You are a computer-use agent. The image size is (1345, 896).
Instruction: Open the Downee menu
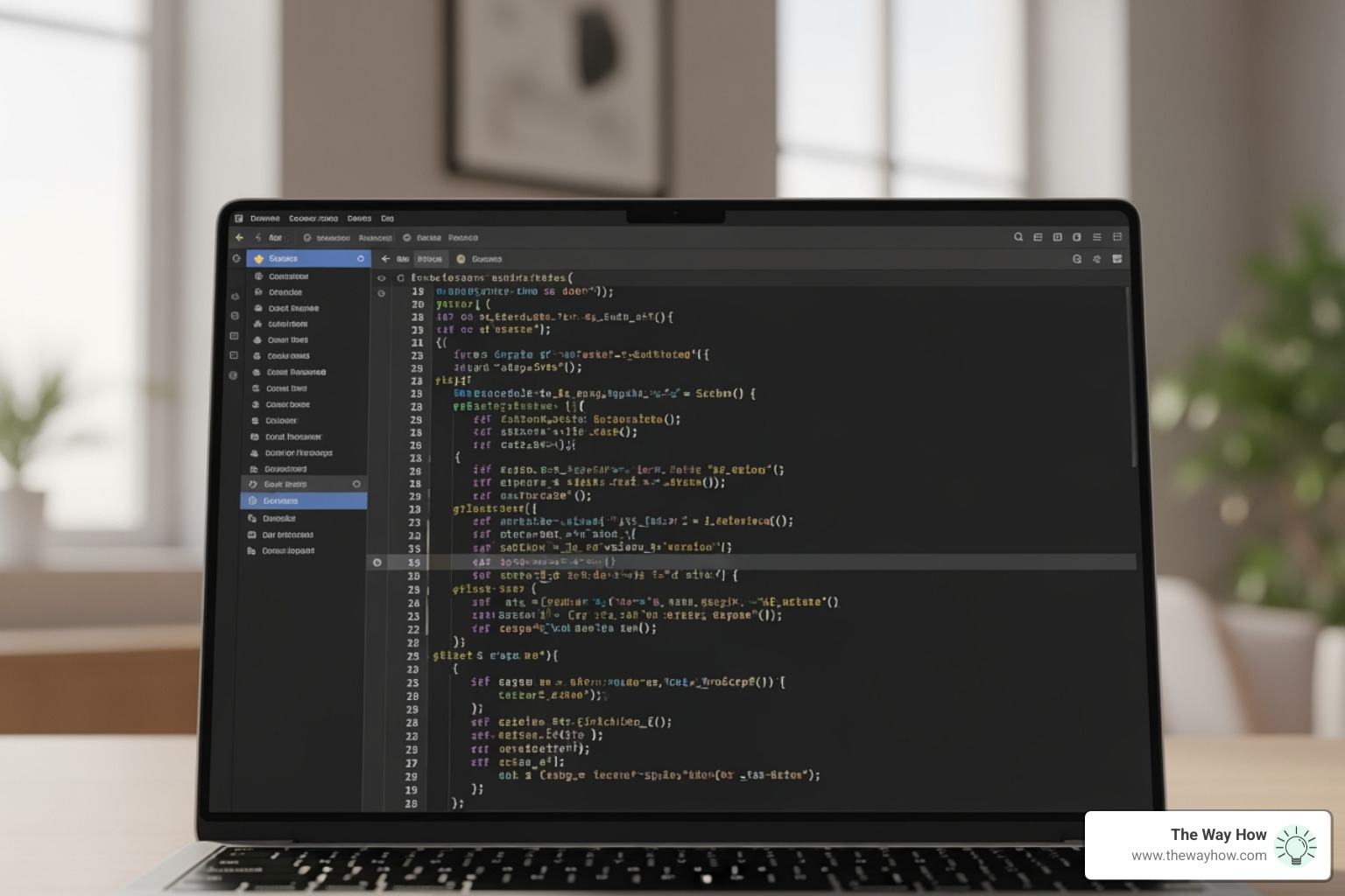click(x=264, y=219)
